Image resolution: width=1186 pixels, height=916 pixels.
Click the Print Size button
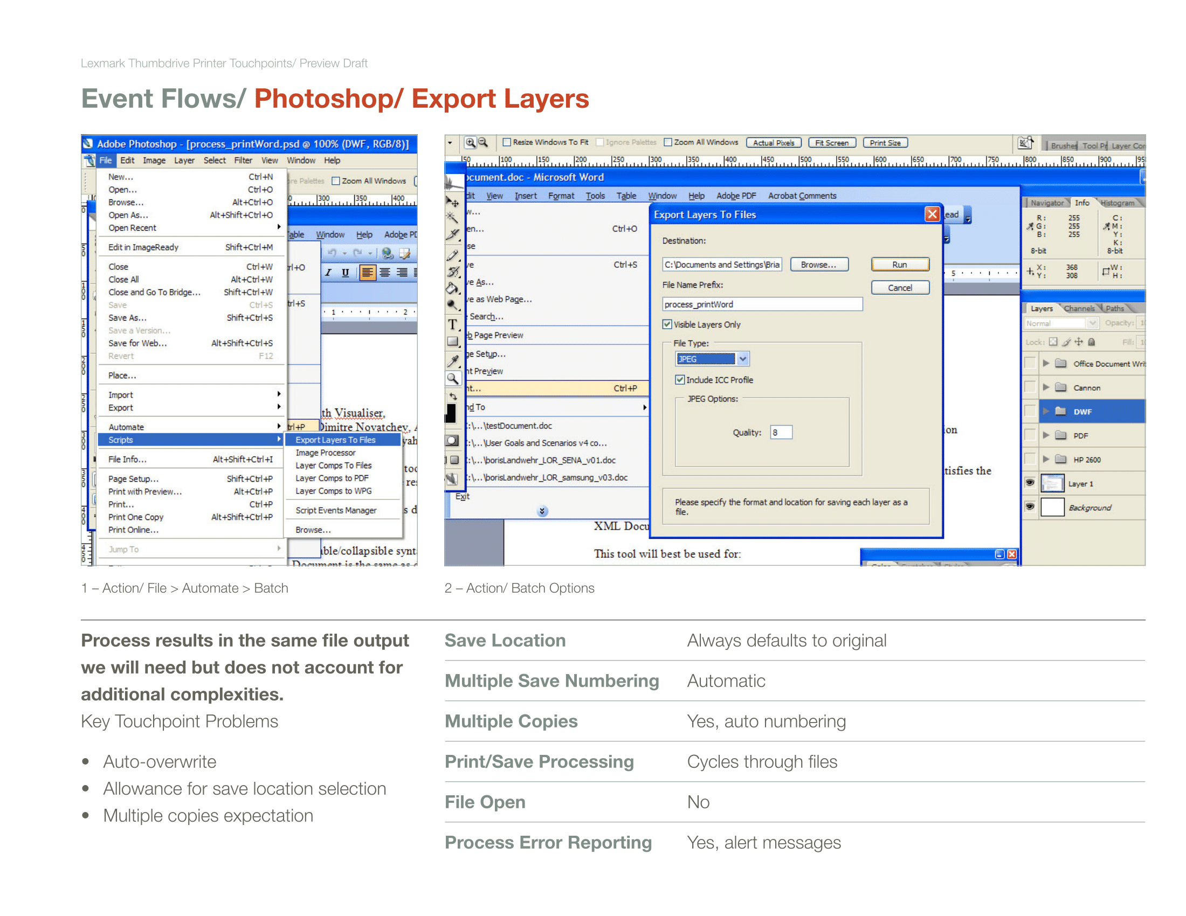click(x=885, y=143)
